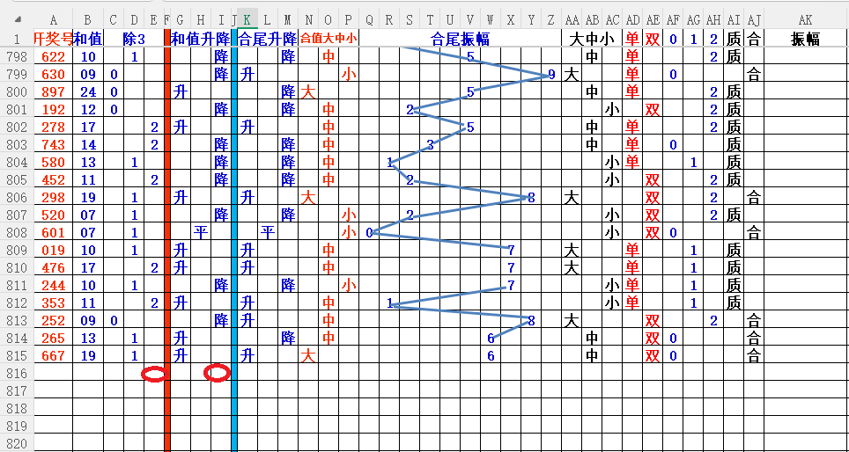Select column Z header
The height and width of the screenshot is (452, 849).
pos(550,19)
